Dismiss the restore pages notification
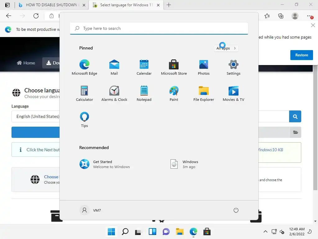 coord(313,25)
